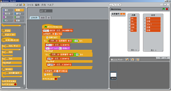This screenshot has width=171, height=91.
Task: Select the stamp duplicate tool
Action: coord(111,5)
